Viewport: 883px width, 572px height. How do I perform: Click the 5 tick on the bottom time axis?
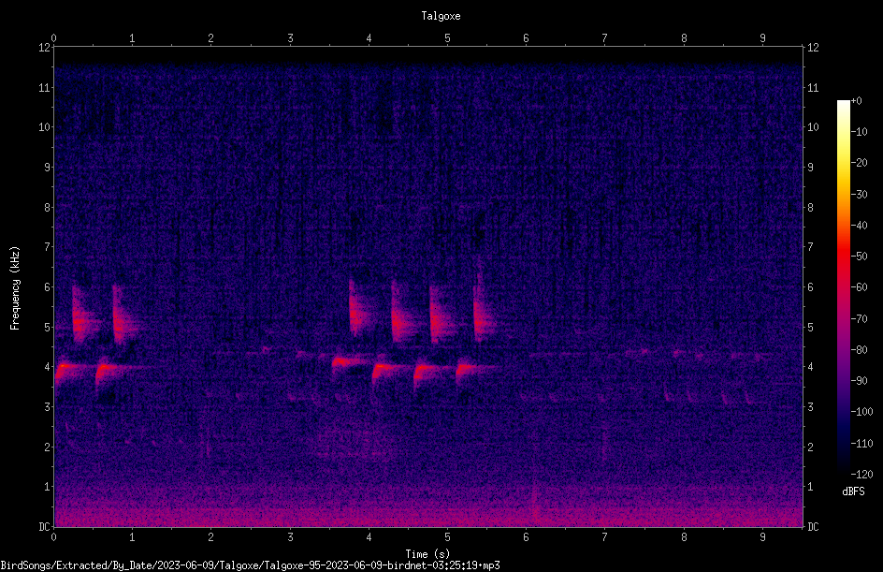448,537
